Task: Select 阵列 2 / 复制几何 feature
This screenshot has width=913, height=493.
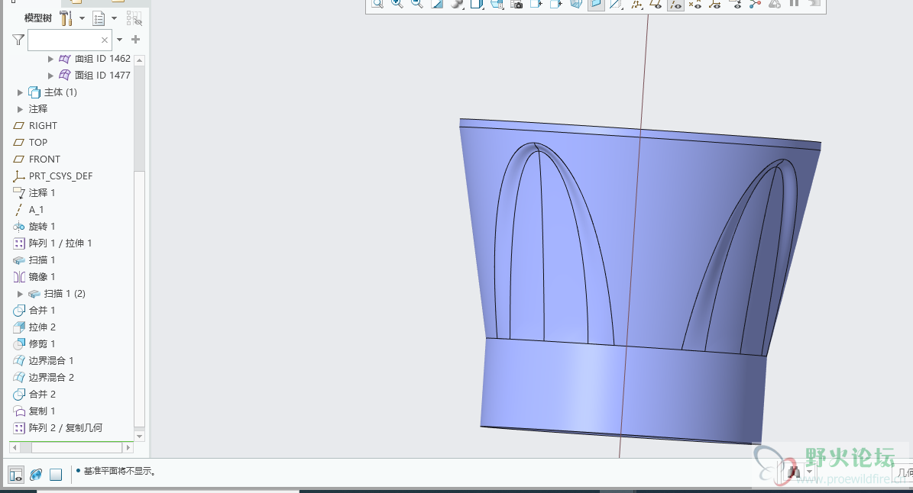Action: tap(57, 428)
